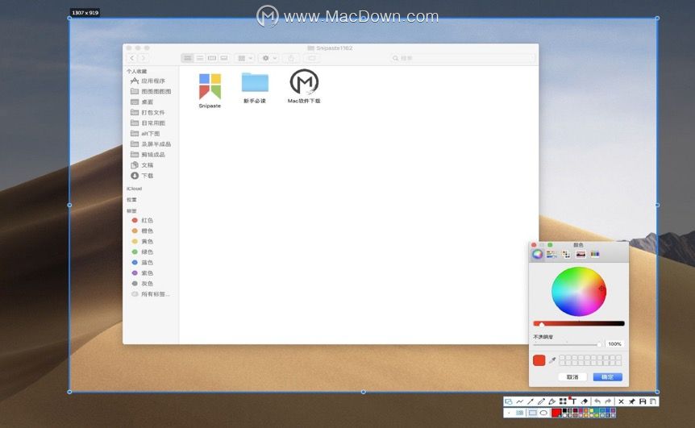Open the Finder gear action dropdown
Viewport: 695px width, 428px height.
269,58
